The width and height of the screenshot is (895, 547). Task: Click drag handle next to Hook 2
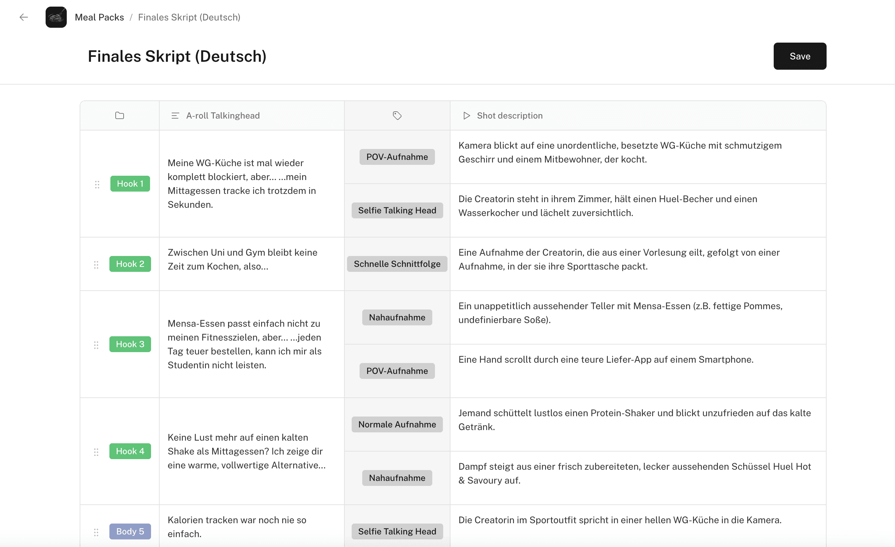(x=96, y=265)
